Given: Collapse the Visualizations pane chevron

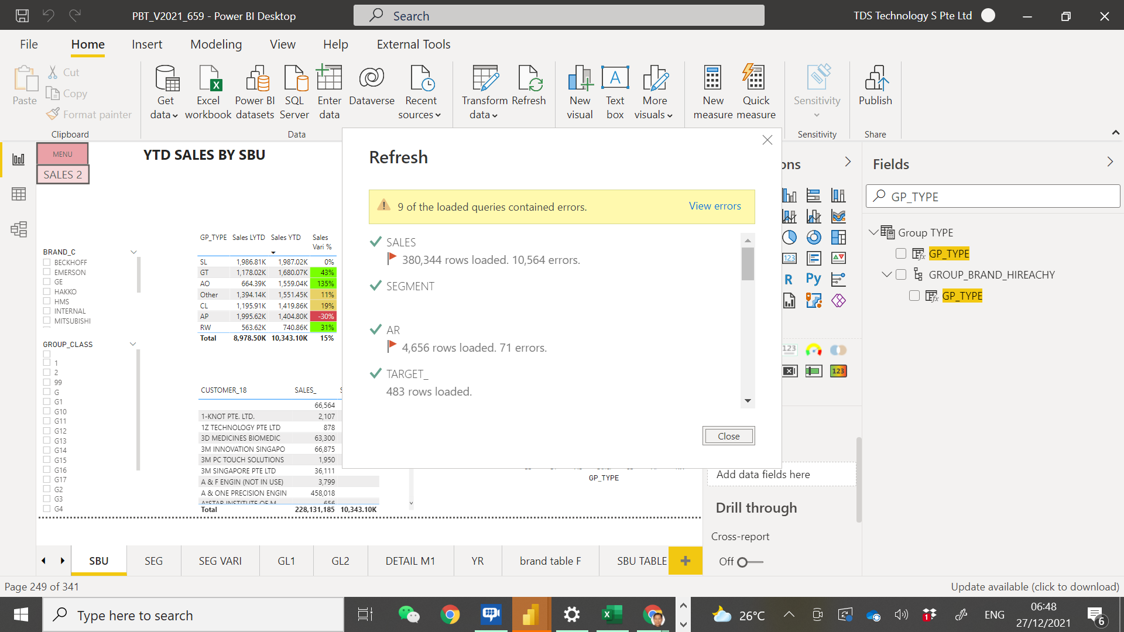Looking at the screenshot, I should tap(848, 162).
